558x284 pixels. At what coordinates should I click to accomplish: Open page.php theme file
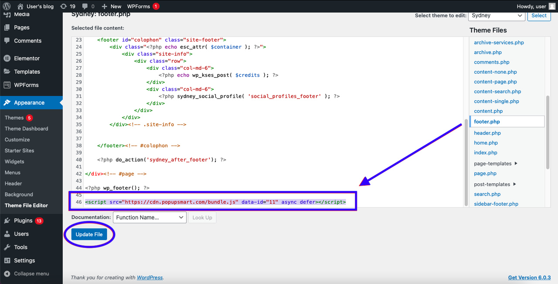485,173
